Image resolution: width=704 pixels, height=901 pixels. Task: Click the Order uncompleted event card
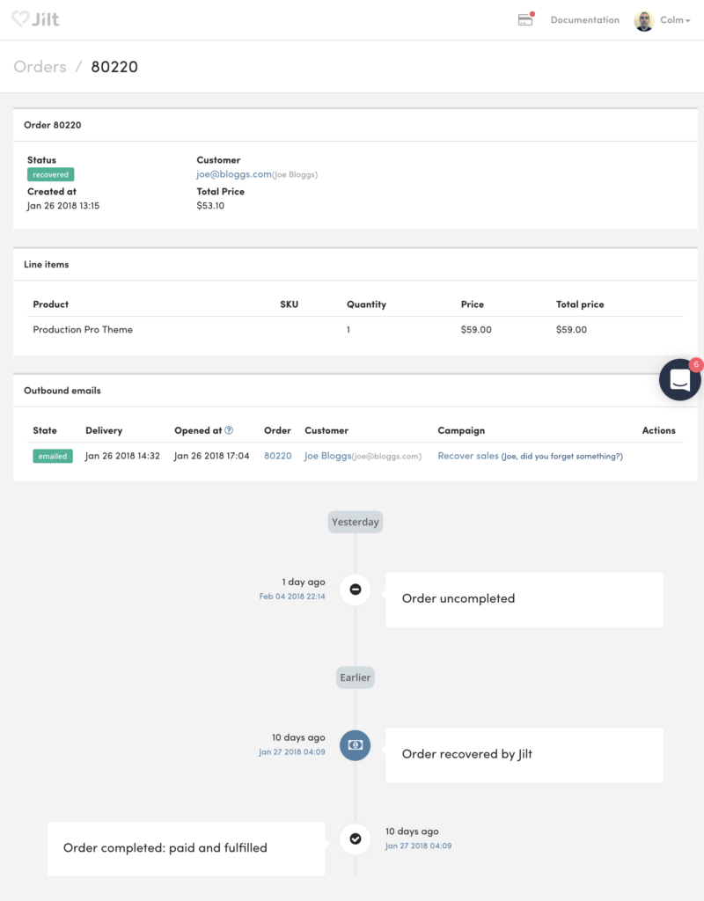[524, 599]
